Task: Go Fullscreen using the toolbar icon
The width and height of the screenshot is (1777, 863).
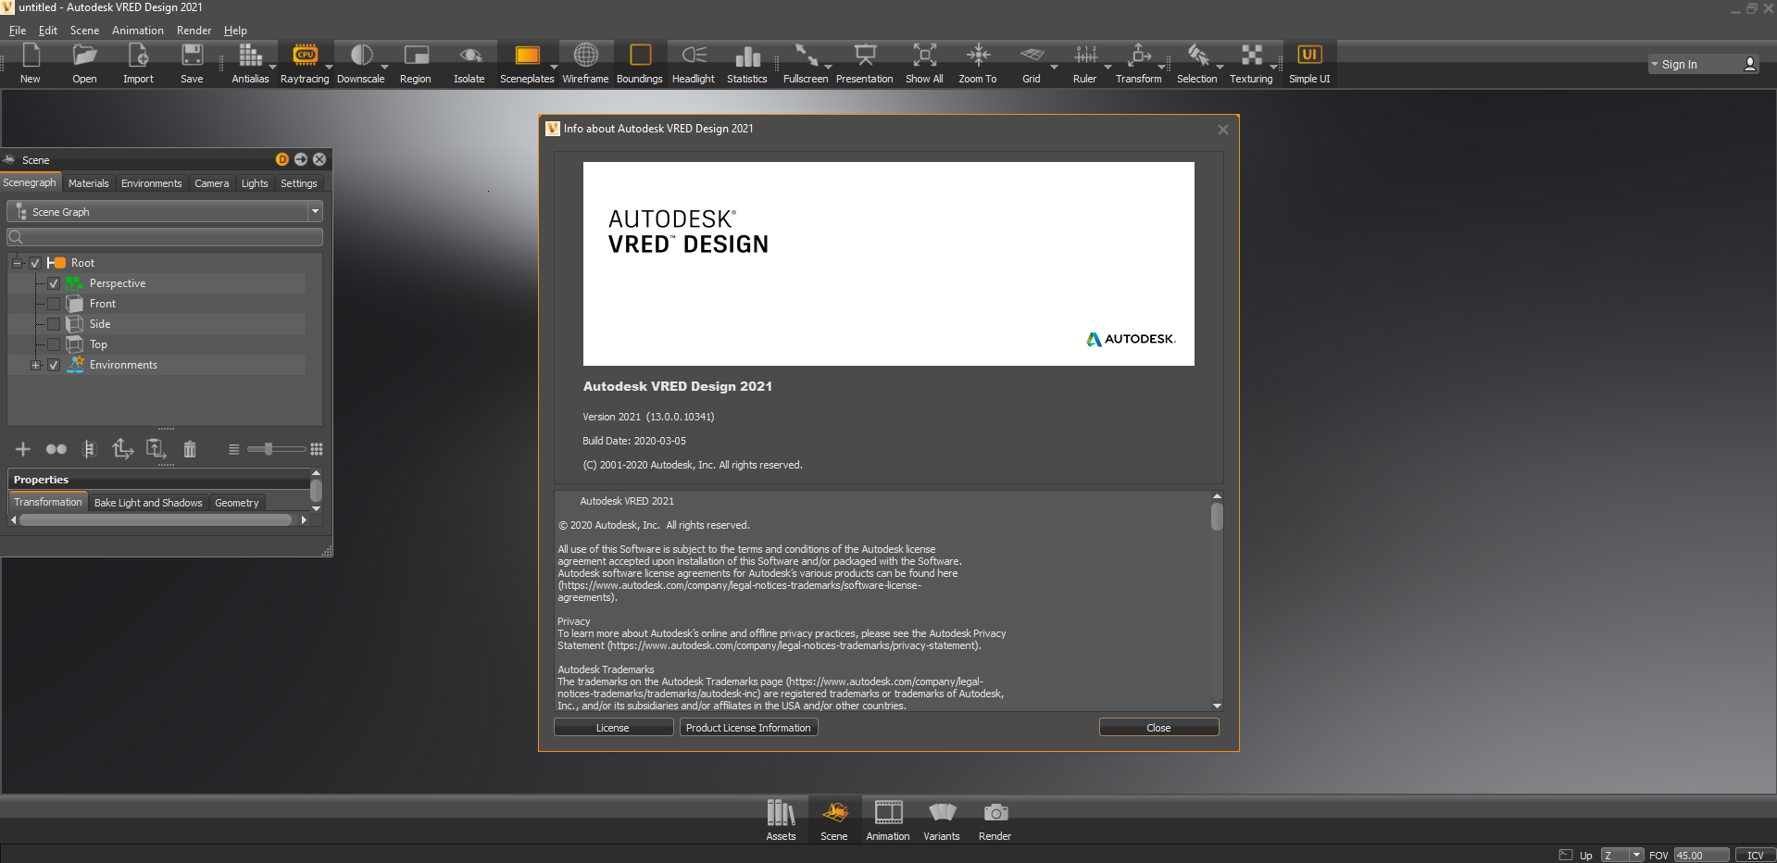Action: tap(806, 63)
